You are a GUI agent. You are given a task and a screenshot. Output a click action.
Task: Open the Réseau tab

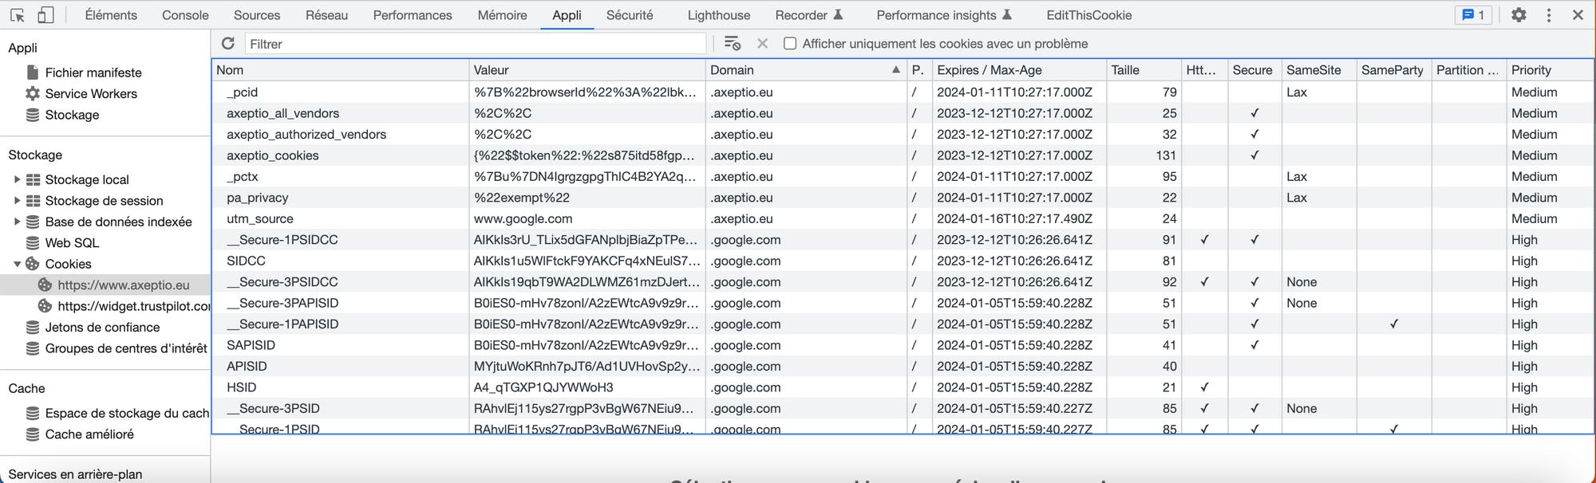click(x=326, y=15)
